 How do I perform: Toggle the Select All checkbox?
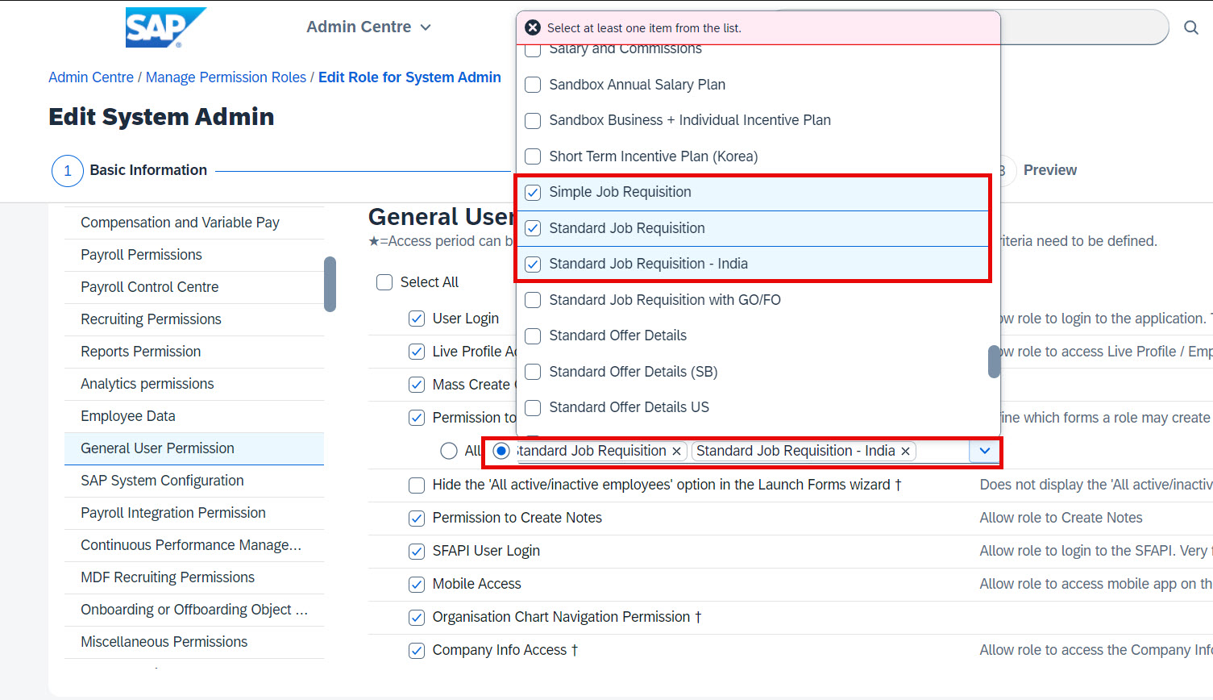click(384, 282)
